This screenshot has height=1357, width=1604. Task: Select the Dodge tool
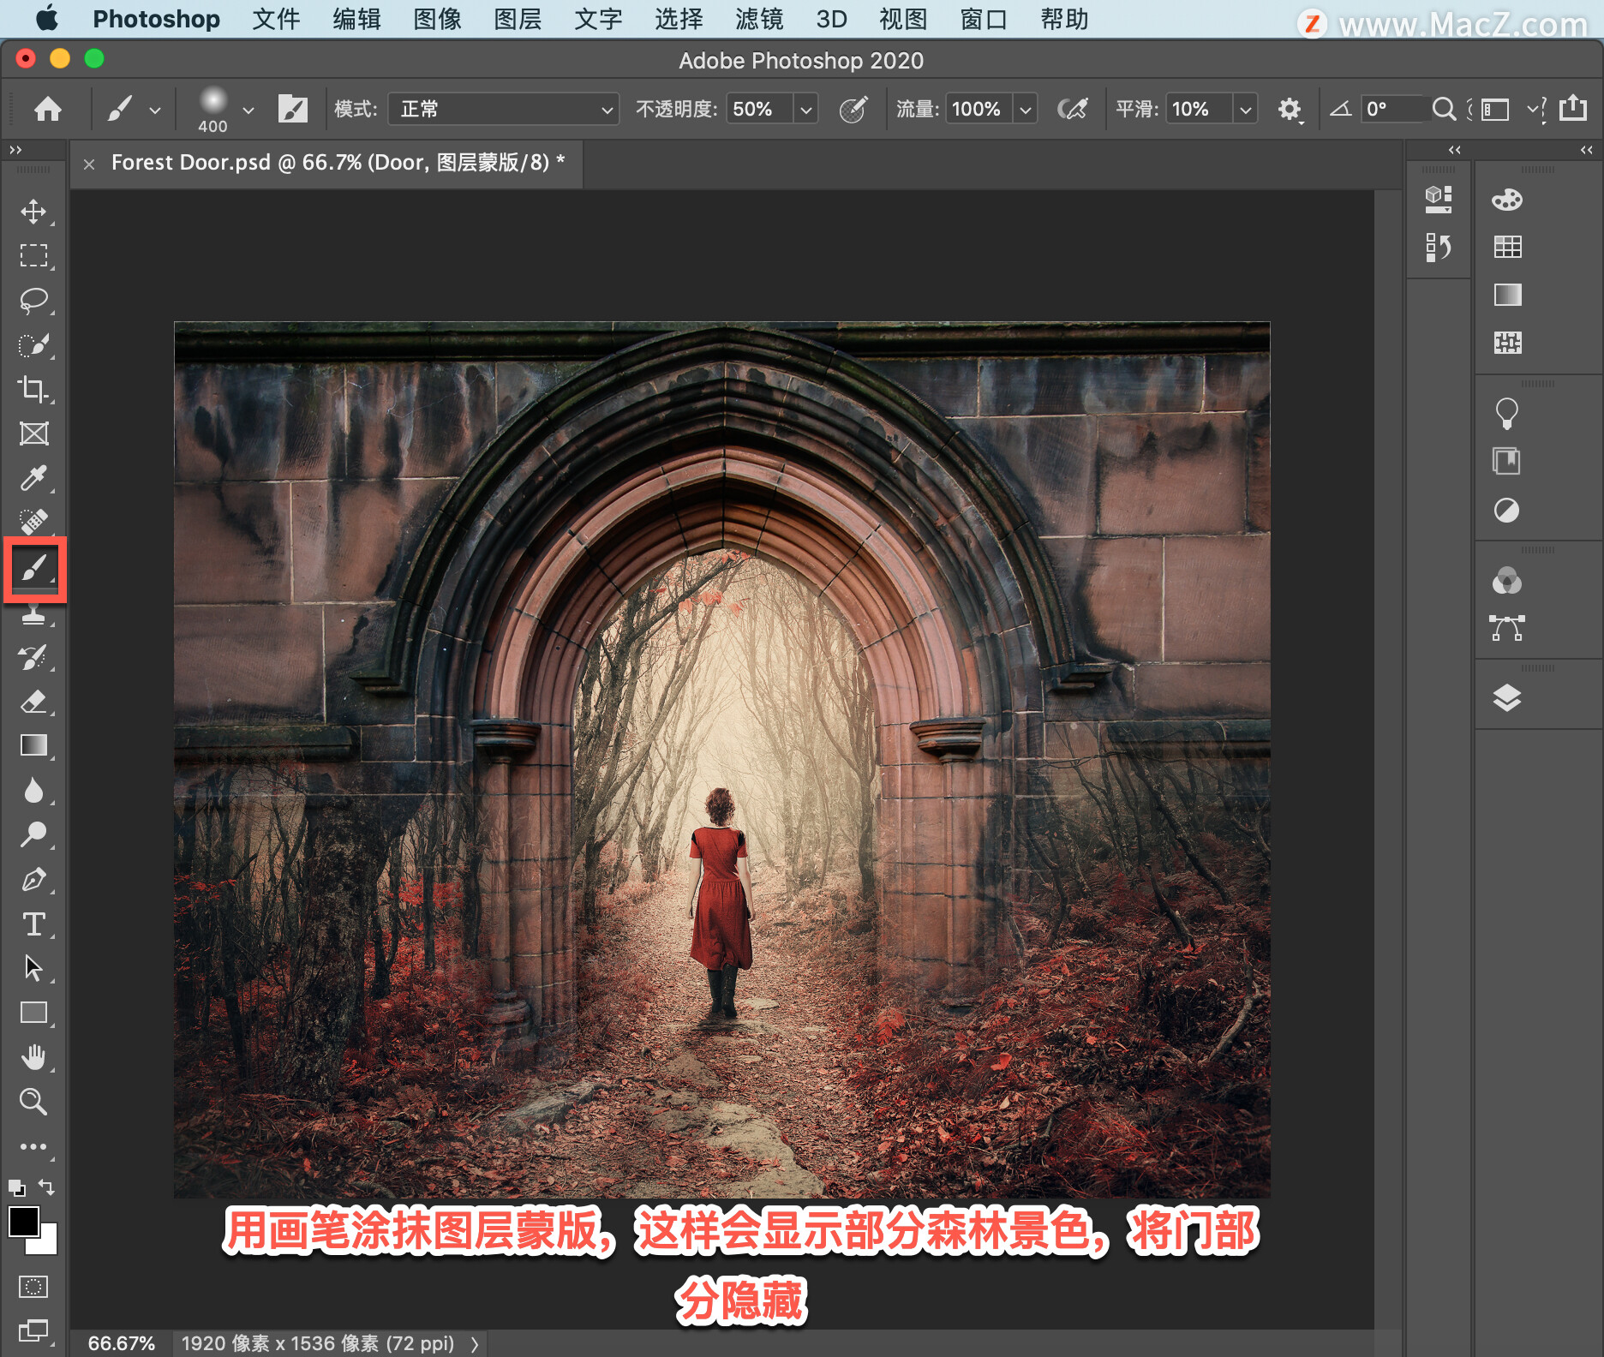tap(33, 834)
